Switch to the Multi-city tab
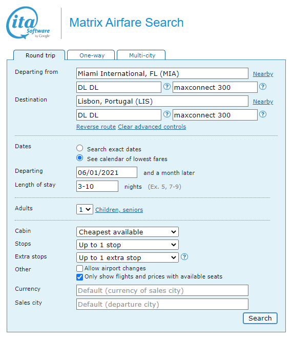 tap(141, 55)
